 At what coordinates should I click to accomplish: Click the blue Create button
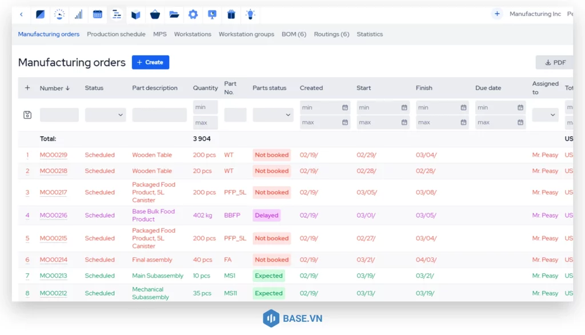click(x=150, y=62)
